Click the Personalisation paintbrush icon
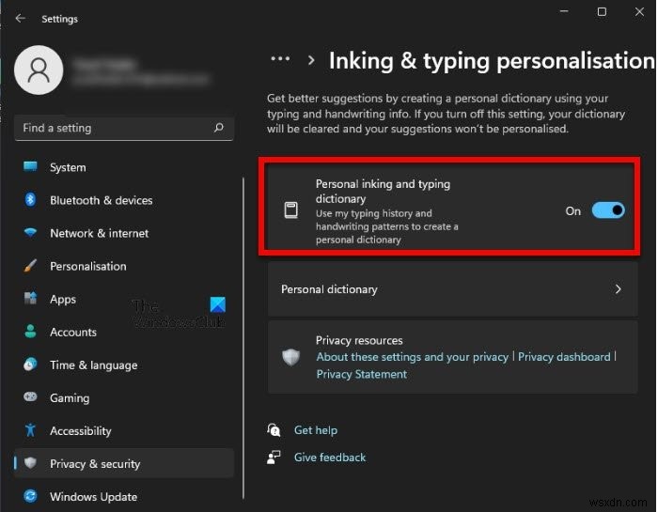Image resolution: width=658 pixels, height=512 pixels. (x=30, y=266)
